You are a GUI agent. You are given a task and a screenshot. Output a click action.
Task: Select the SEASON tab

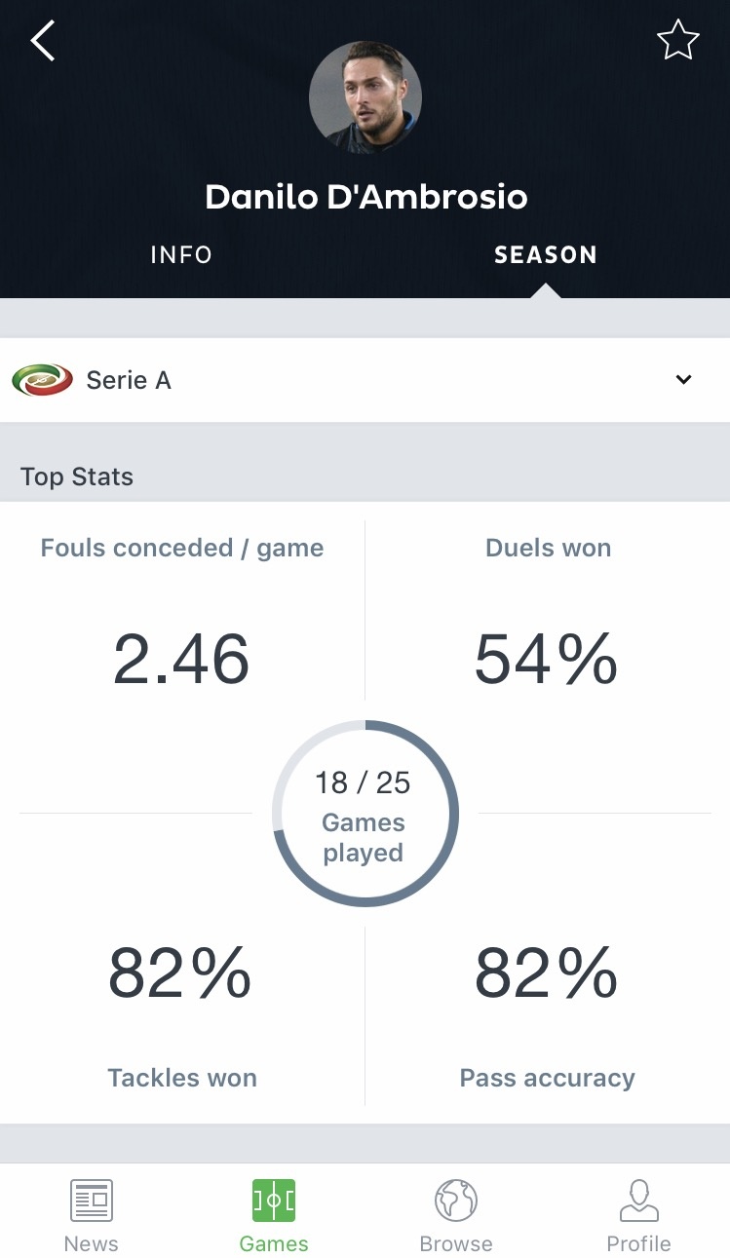[545, 255]
